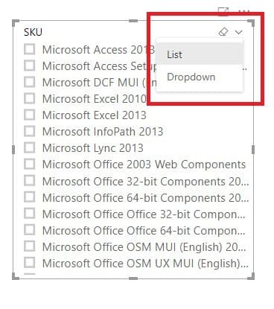Click the Microsoft Office OSM MUI label

[x=144, y=247]
